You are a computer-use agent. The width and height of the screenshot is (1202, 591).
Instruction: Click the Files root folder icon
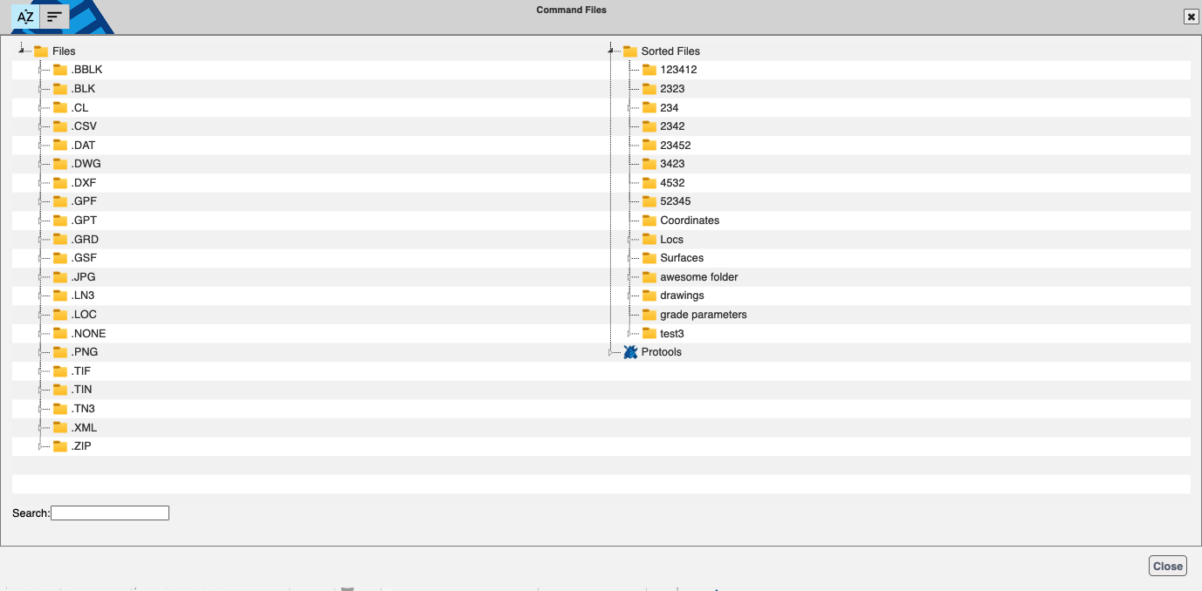point(41,51)
